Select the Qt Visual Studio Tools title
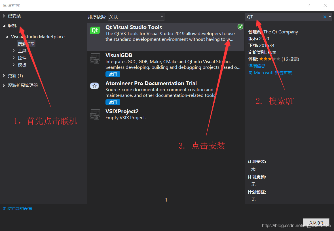 tap(134, 27)
